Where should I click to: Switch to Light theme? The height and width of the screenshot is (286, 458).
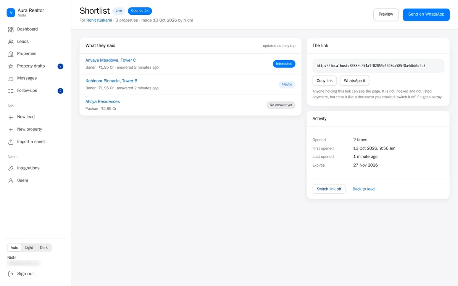click(x=29, y=247)
